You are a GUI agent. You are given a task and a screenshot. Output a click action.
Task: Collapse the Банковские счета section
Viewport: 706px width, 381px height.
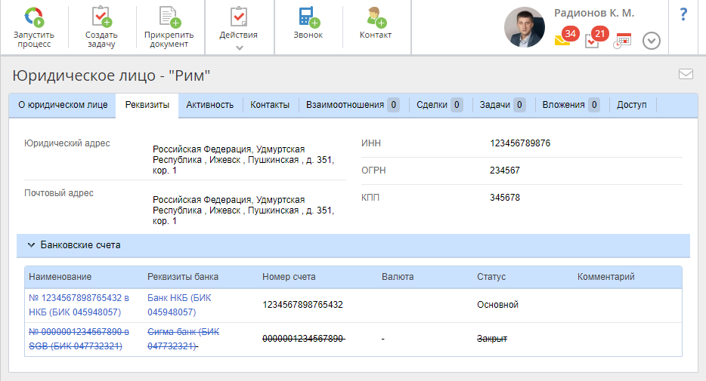[x=31, y=245]
